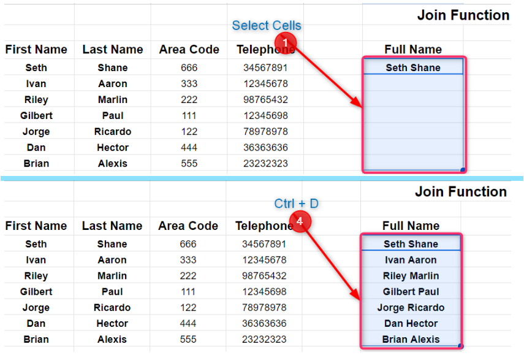Select the 'Brian Alexis' full name cell
The width and height of the screenshot is (524, 355).
[411, 340]
